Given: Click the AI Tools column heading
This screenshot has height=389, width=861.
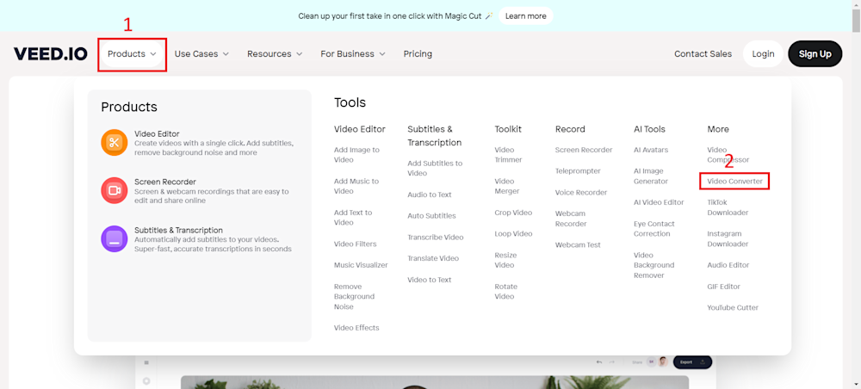Looking at the screenshot, I should point(649,129).
